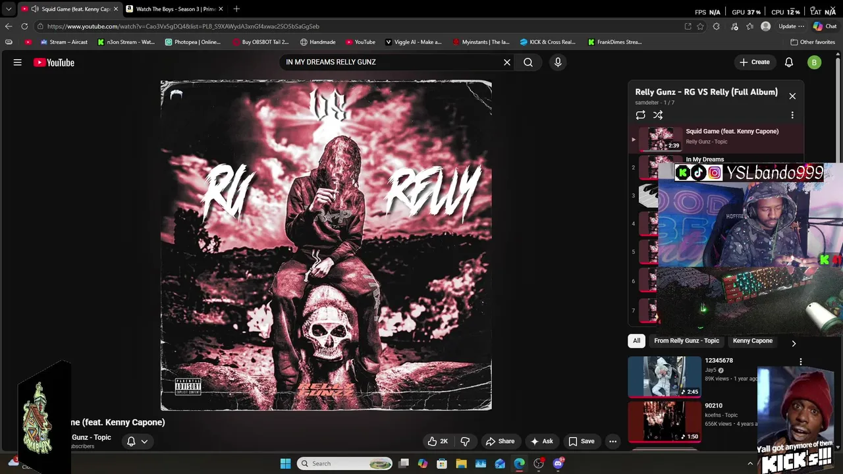
Task: Select the All filter chip
Action: pyautogui.click(x=636, y=341)
